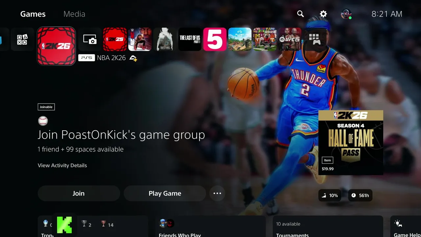Viewport: 421px width, 237px height.
Task: Click the silver trophy count 2
Action: 87,224
